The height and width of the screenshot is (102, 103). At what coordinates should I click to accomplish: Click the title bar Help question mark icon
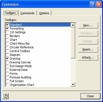point(93,4)
